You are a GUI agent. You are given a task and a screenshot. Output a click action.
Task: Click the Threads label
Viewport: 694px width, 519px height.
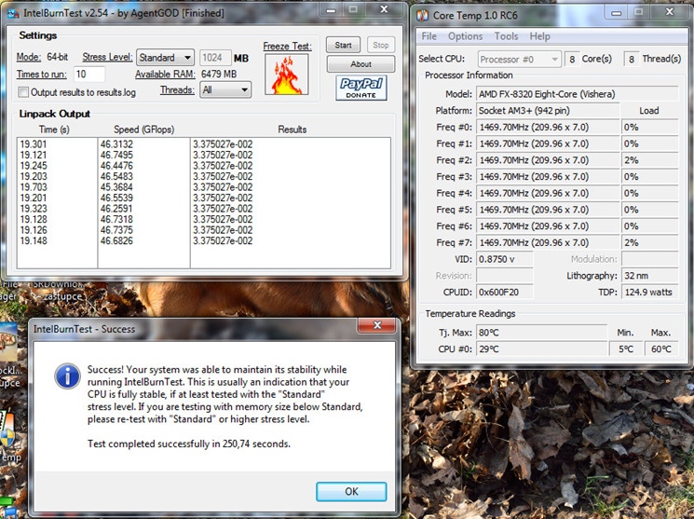point(177,89)
